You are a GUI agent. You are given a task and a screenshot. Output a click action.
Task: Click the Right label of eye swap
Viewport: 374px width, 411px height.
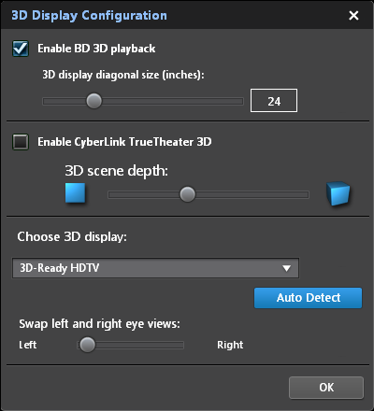pos(230,345)
